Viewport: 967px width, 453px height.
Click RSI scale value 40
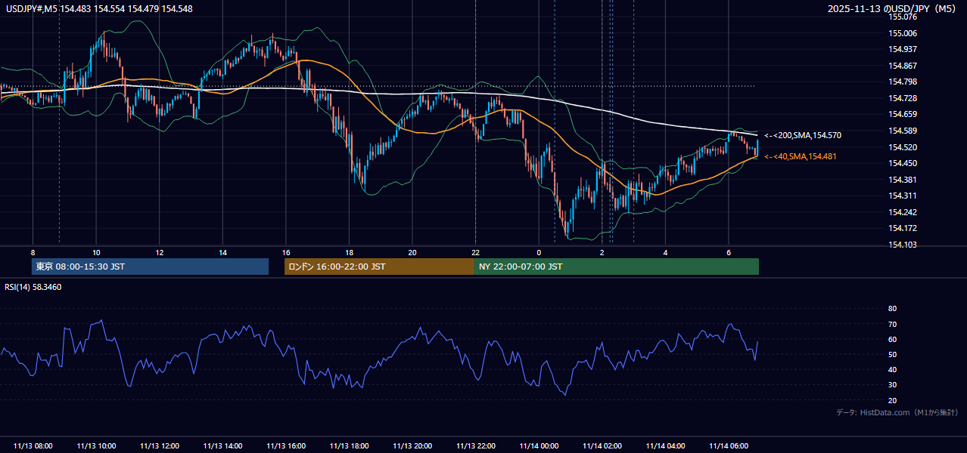[x=892, y=369]
